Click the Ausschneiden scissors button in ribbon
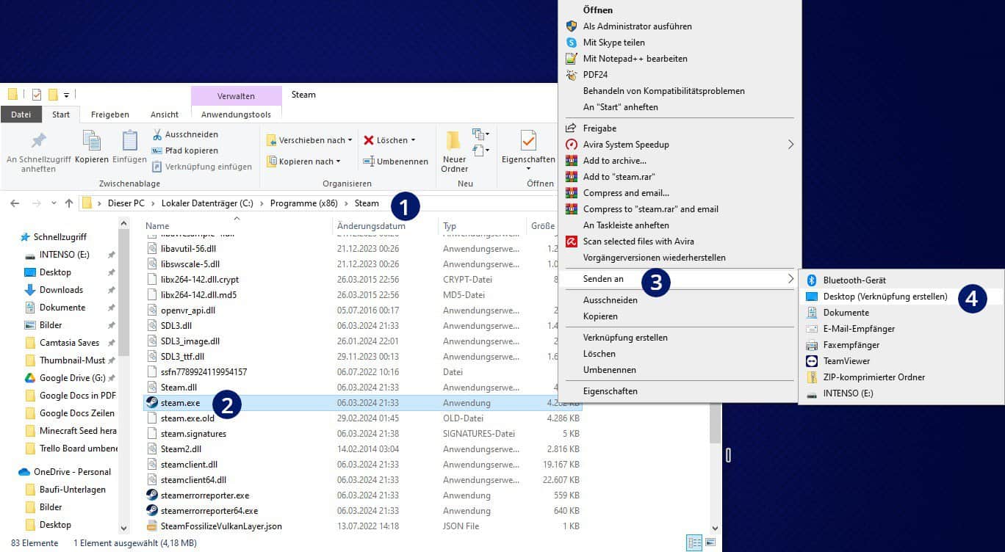 pyautogui.click(x=184, y=134)
